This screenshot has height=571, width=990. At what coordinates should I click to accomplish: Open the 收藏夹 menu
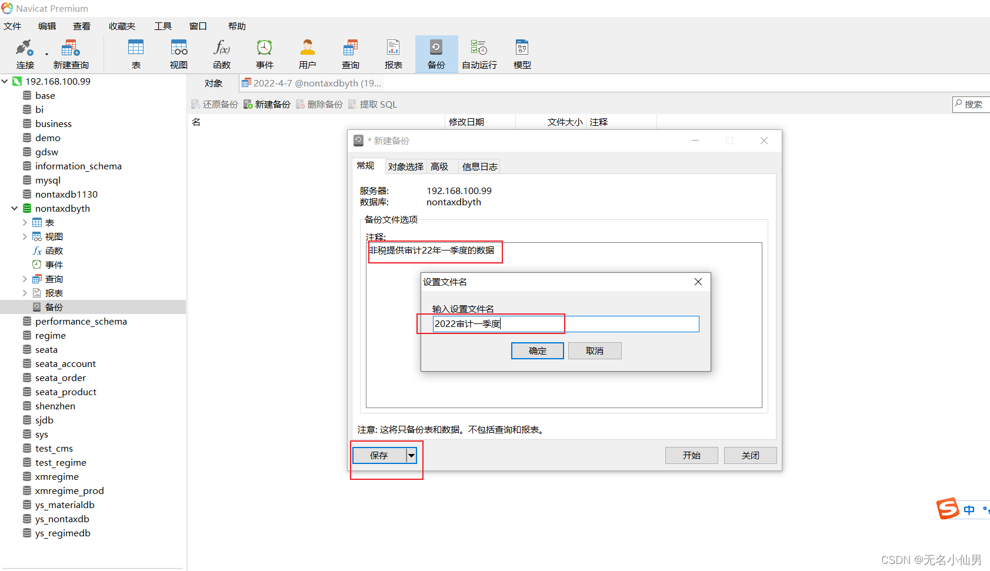point(122,26)
